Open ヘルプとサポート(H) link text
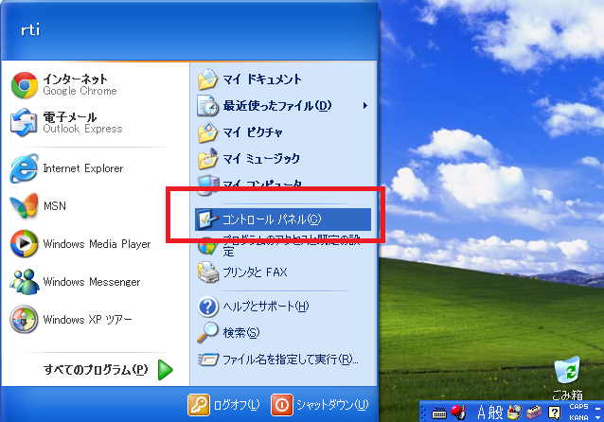This screenshot has height=422, width=604. [x=266, y=307]
